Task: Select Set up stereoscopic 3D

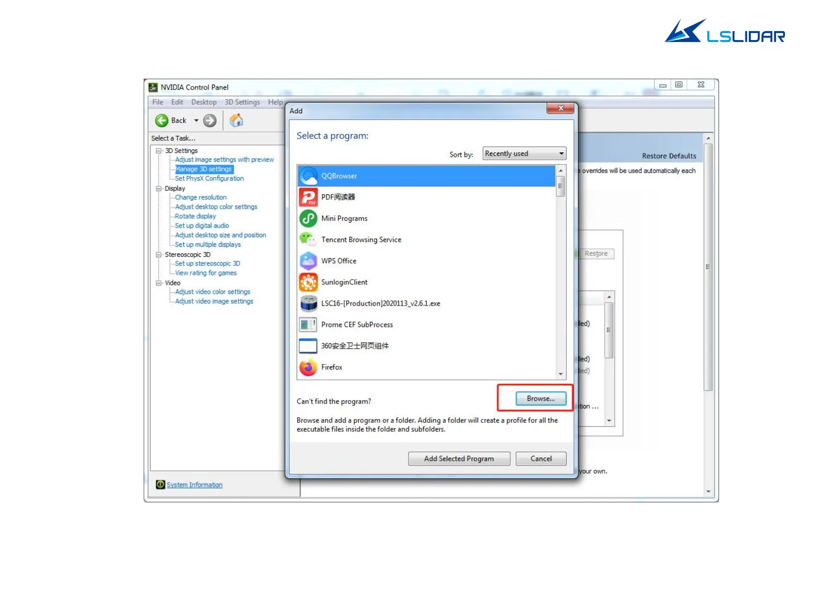Action: click(x=208, y=264)
